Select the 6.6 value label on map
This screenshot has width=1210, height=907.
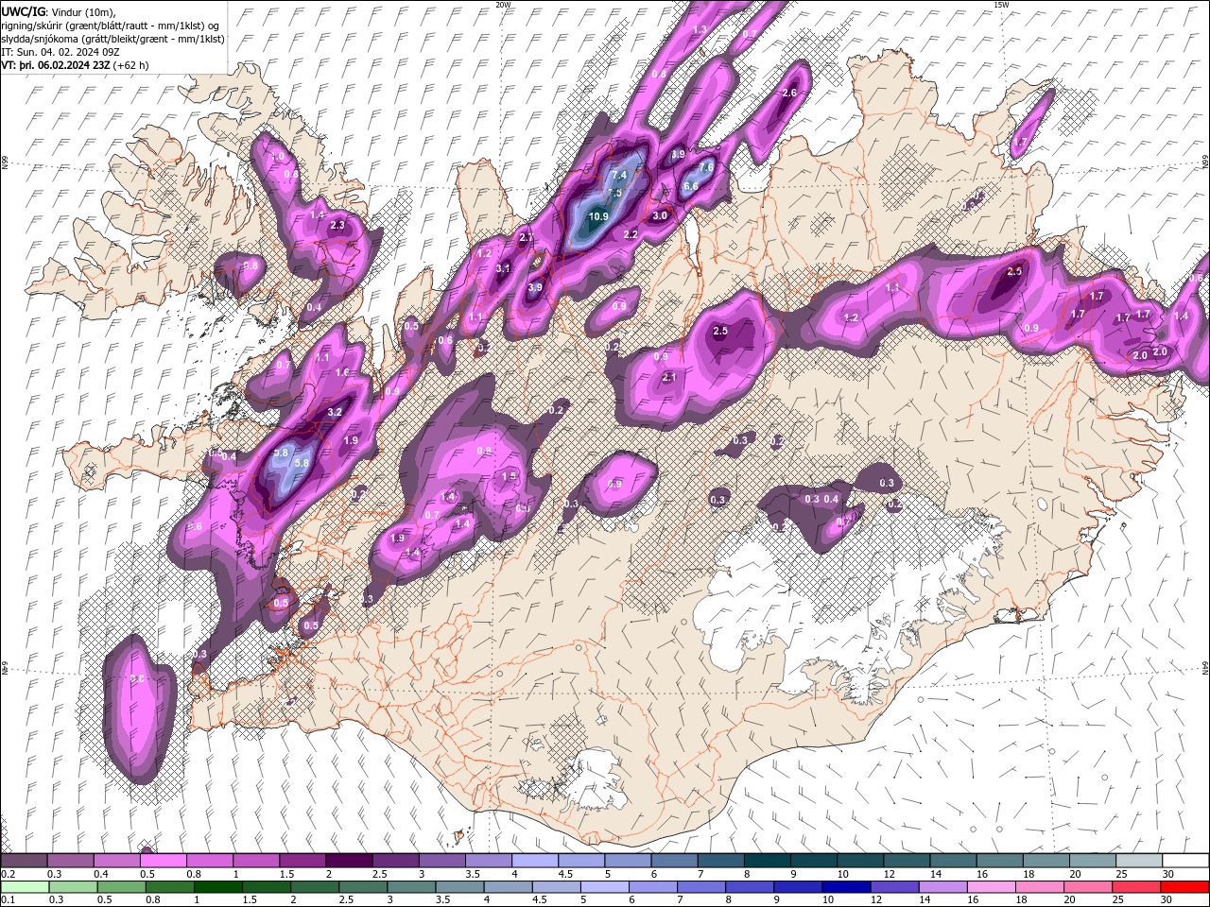[691, 186]
